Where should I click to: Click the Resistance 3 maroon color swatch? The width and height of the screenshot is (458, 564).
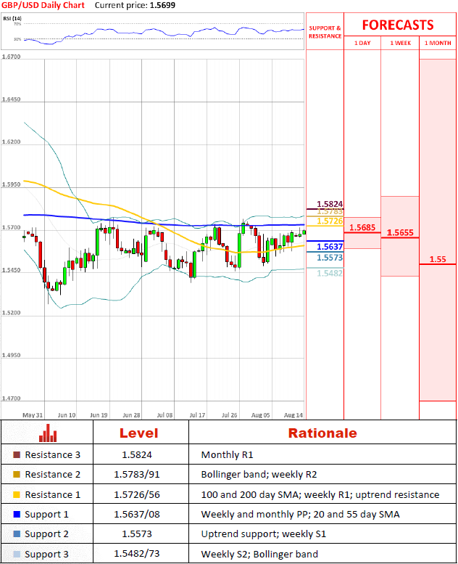(17, 454)
